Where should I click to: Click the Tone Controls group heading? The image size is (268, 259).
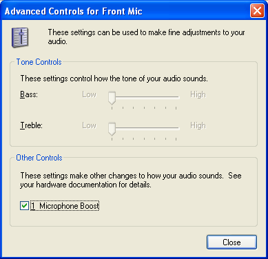[x=39, y=62]
